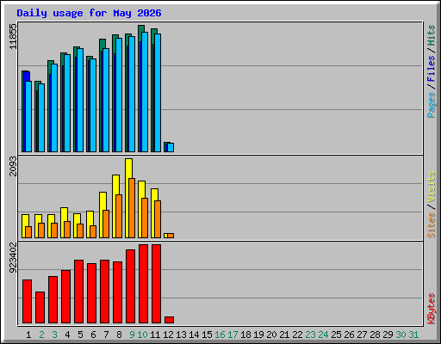This screenshot has height=344, width=441.
Task: Click day 27 on the axis
Action: coord(362,335)
